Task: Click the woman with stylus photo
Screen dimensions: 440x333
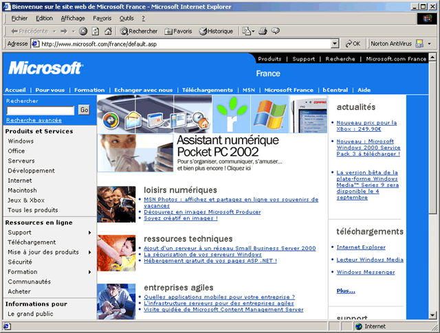Action: [x=135, y=153]
